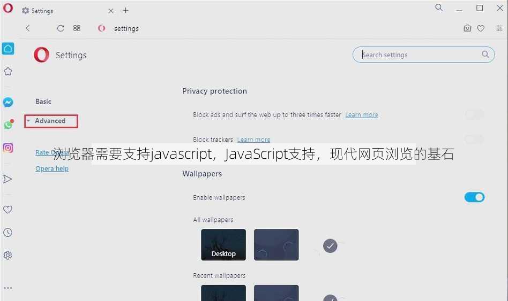
Task: Reload the settings page
Action: [x=61, y=28]
